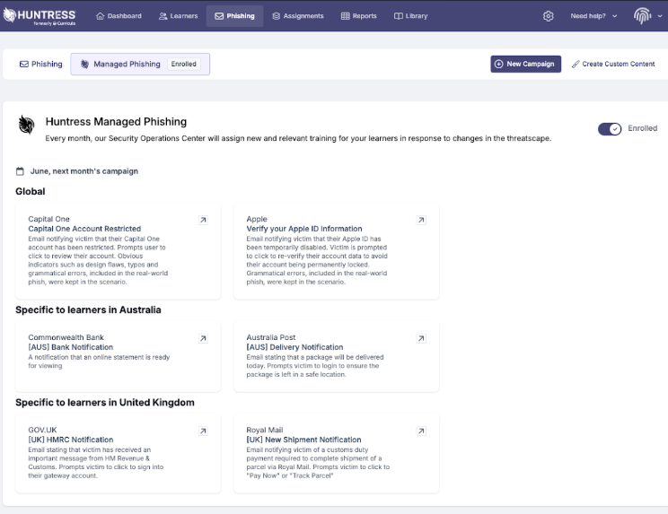Click the 'Capital One' sender label

[x=49, y=219]
